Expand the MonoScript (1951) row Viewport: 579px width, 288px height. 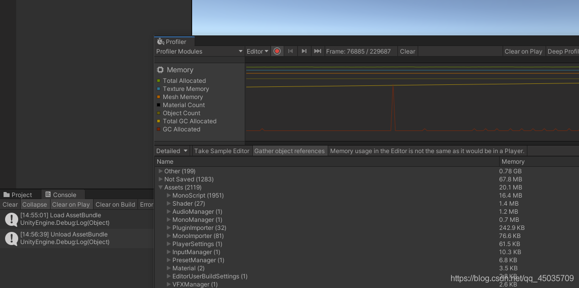click(169, 196)
